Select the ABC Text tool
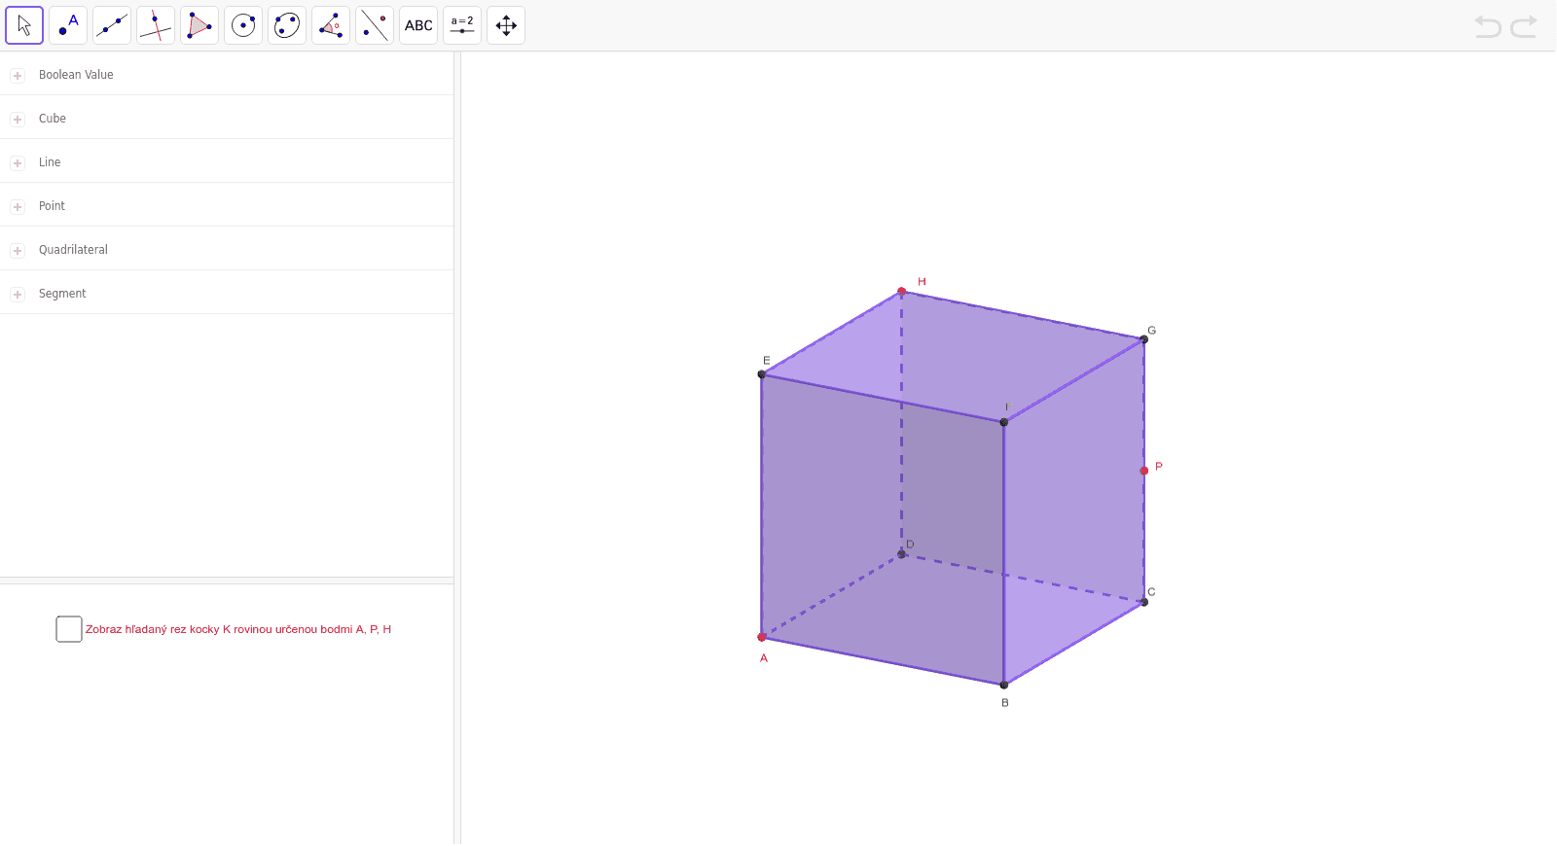Screen dimensions: 1557x846 [x=418, y=25]
